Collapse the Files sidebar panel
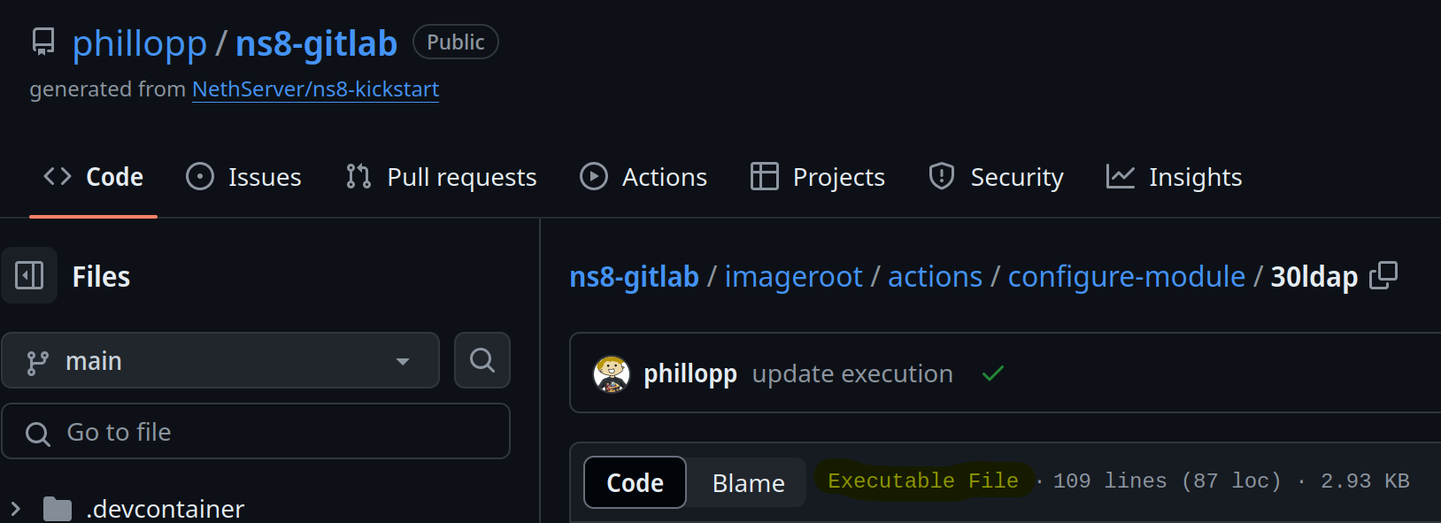The height and width of the screenshot is (523, 1441). coord(29,275)
